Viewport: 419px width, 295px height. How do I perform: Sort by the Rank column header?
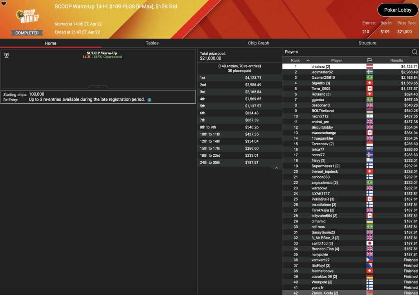click(295, 60)
